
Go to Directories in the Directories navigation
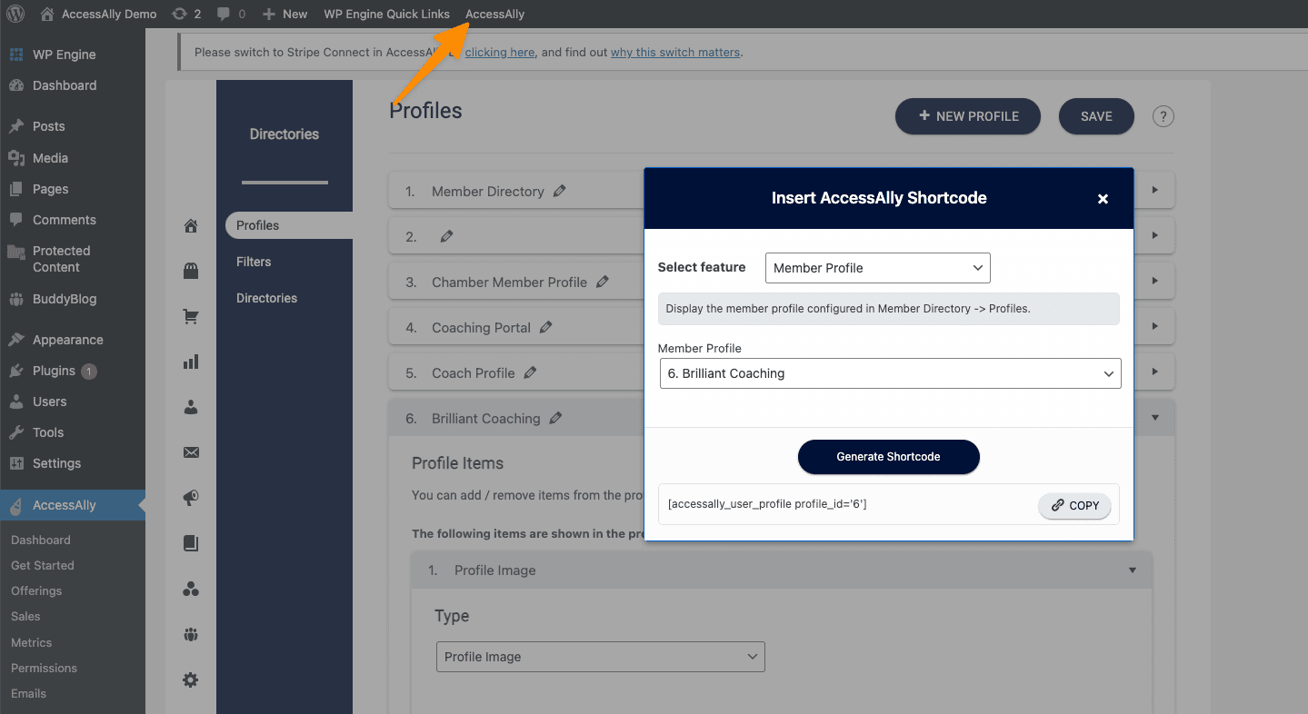(x=266, y=298)
